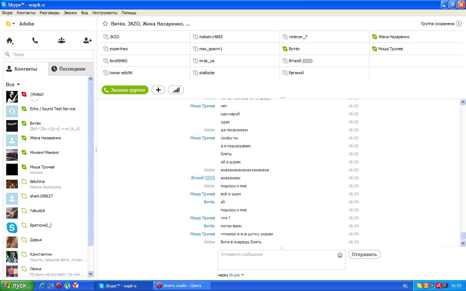This screenshot has width=466, height=291.
Task: Click the Skype blue logo avatar of Братюня
Action: (x=12, y=228)
